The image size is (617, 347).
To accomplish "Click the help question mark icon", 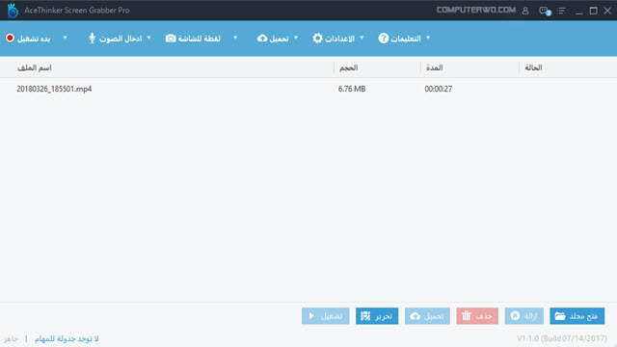I will click(x=384, y=39).
